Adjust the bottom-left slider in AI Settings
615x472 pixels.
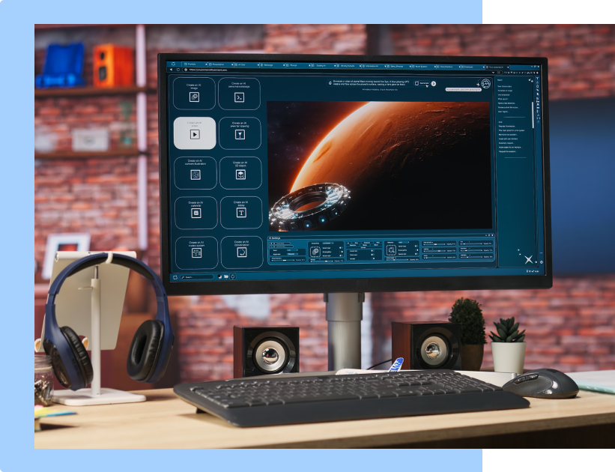283,260
